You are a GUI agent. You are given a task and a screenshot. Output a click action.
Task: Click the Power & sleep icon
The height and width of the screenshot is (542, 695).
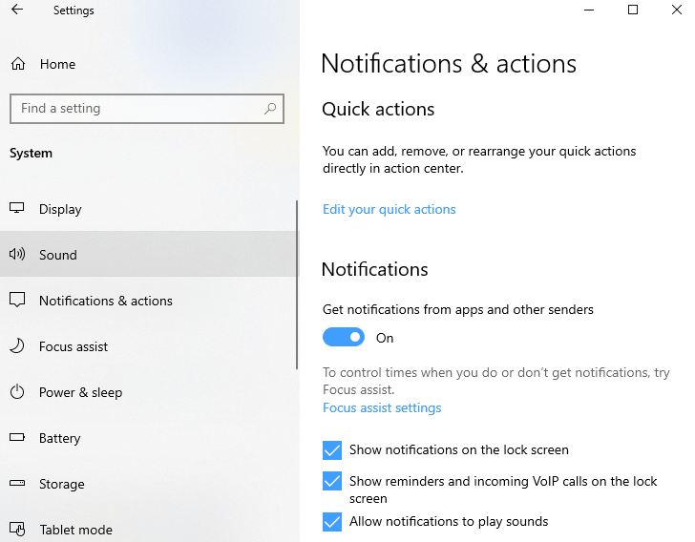17,392
